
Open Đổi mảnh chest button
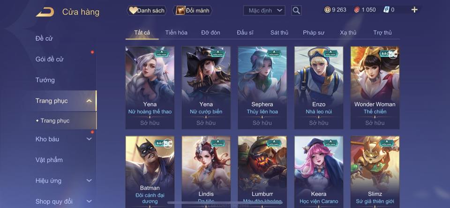click(192, 11)
